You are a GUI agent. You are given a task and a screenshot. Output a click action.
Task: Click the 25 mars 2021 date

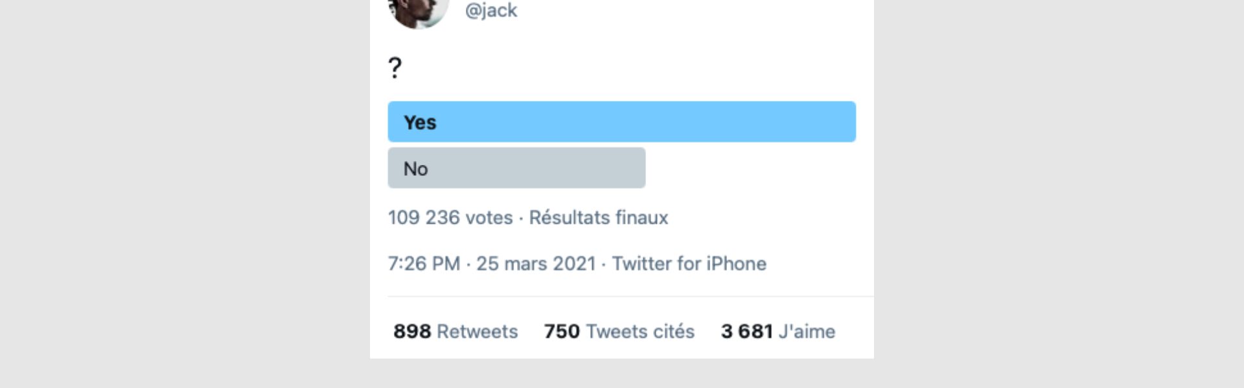click(536, 264)
